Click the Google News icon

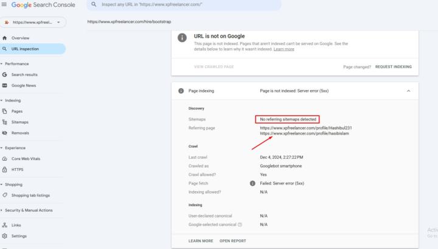tap(4, 85)
